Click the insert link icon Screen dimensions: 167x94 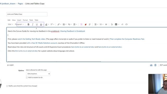pyautogui.click(x=58, y=24)
